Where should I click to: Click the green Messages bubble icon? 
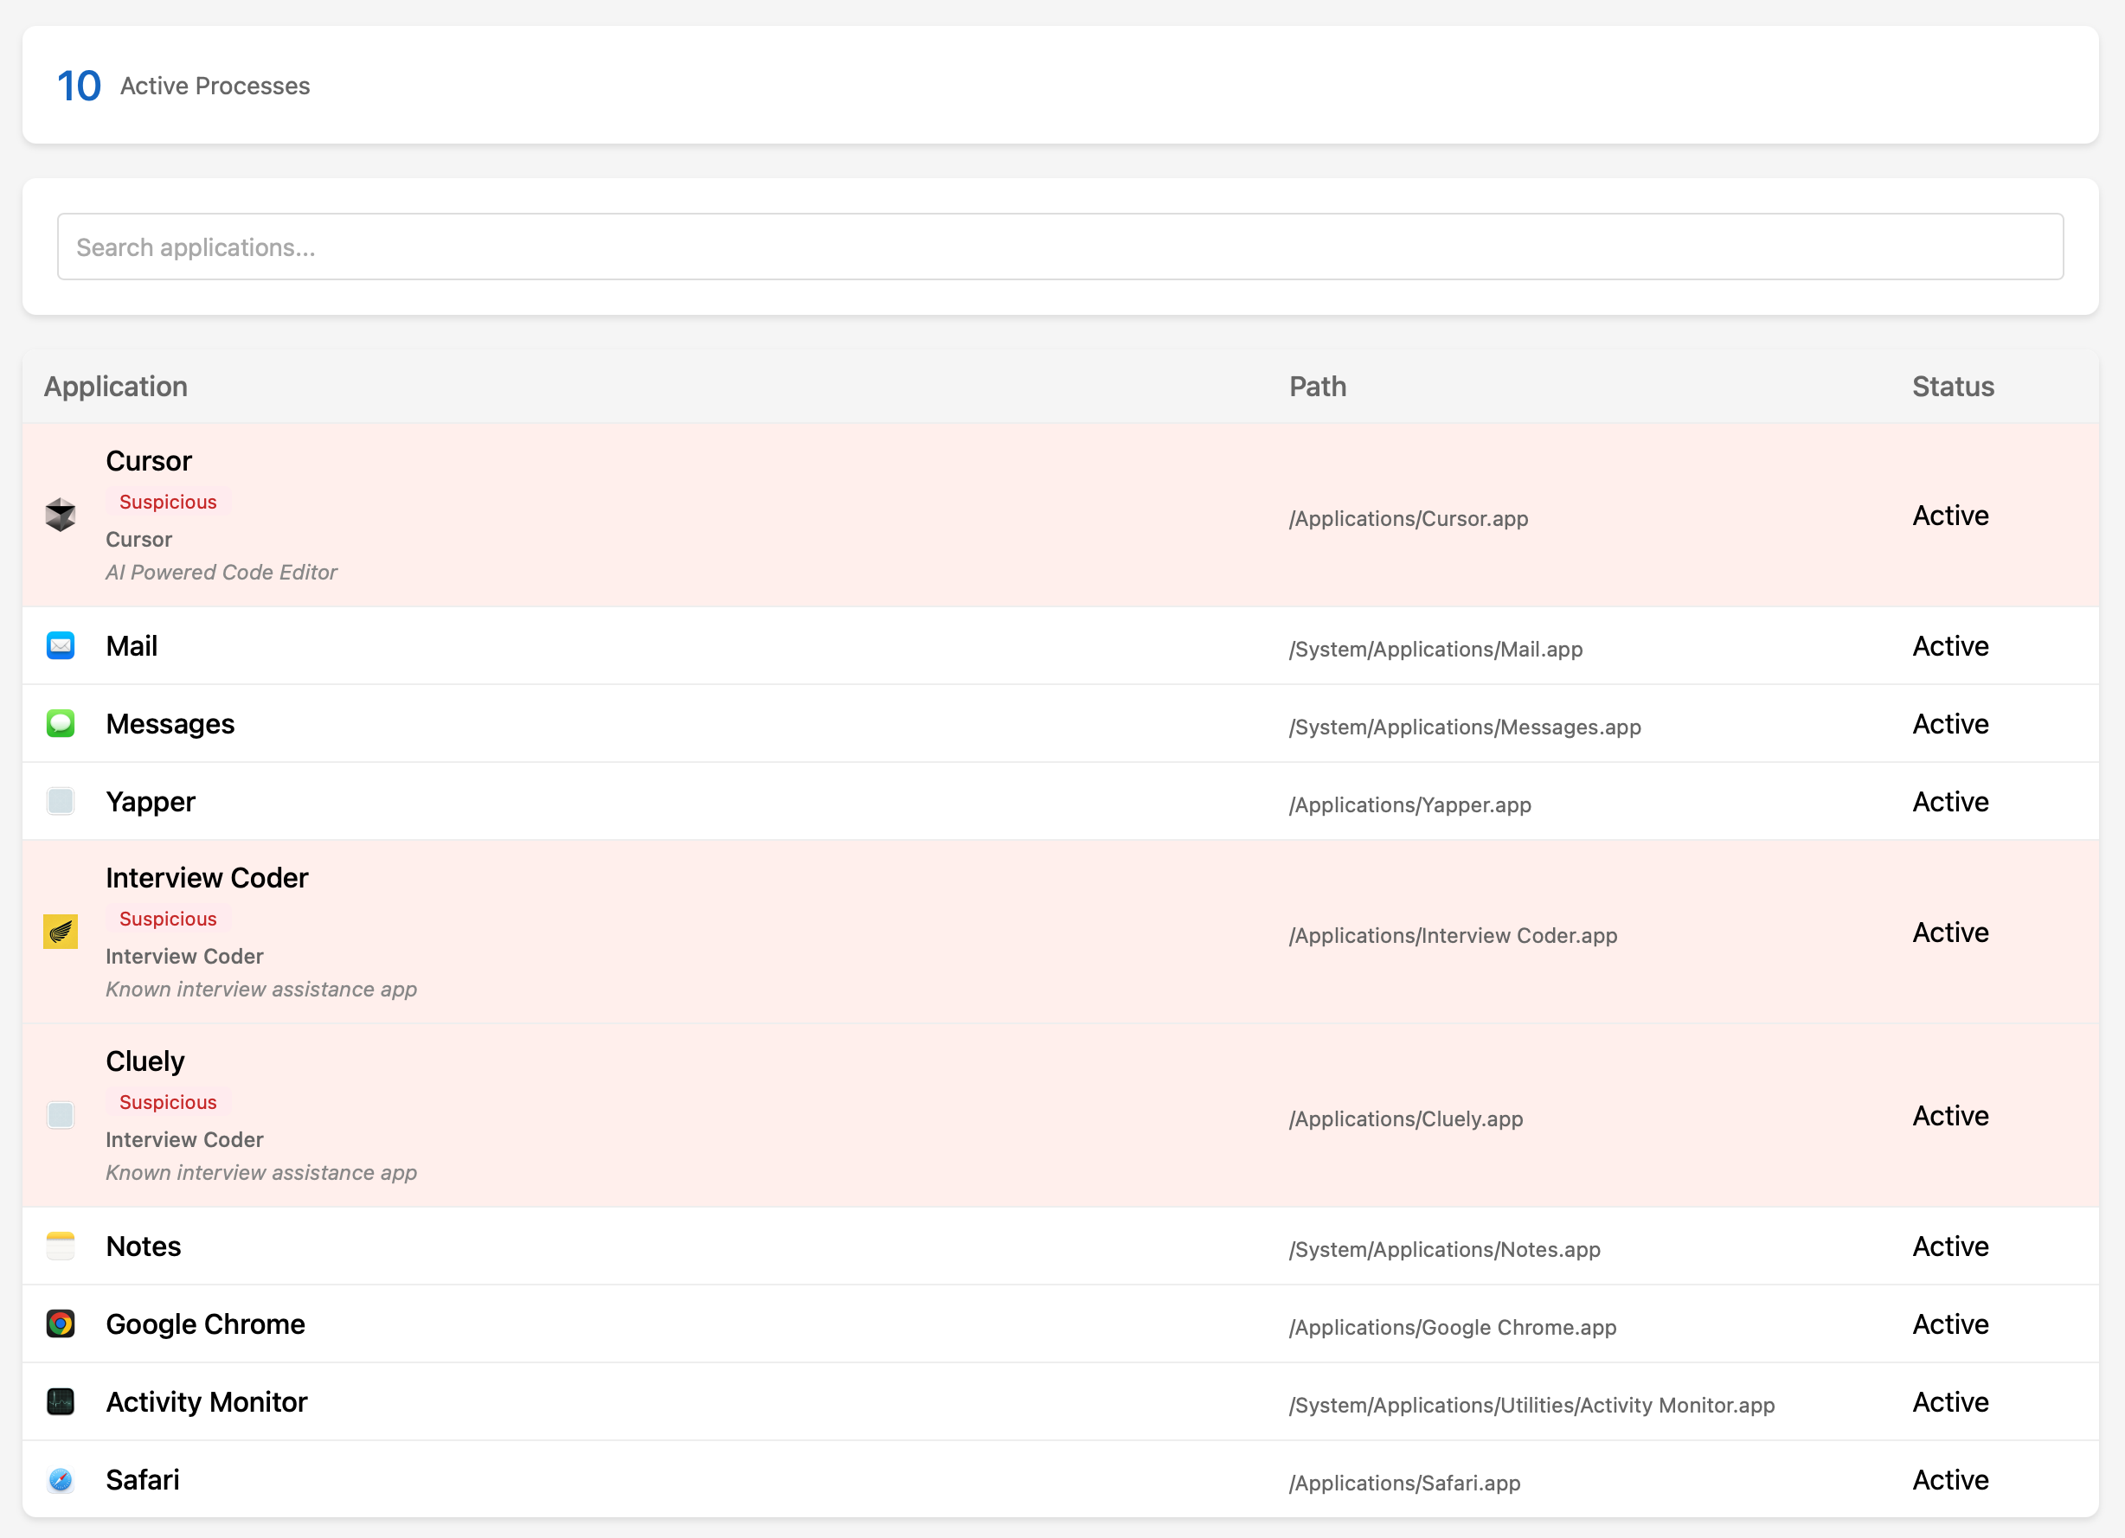pos(60,723)
